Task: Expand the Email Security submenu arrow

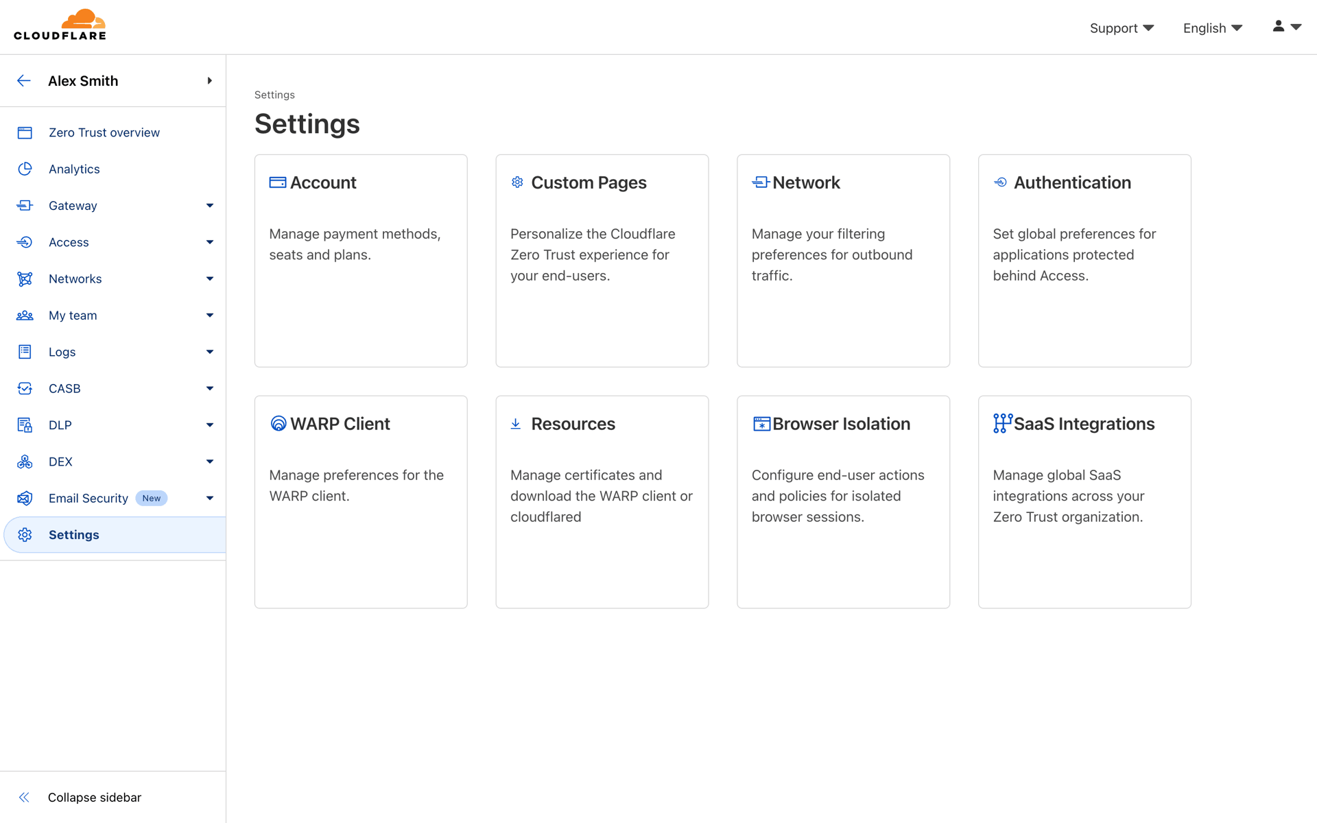Action: [210, 498]
